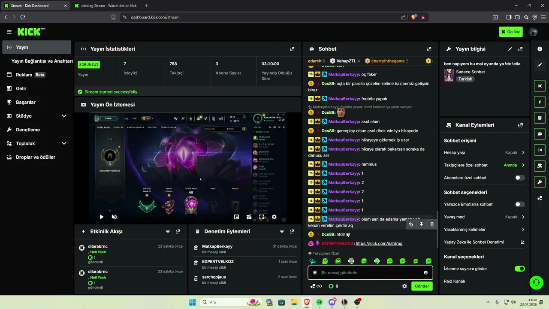Image resolution: width=549 pixels, height=309 pixels.
Task: Play the stream preview video
Action: 102,217
